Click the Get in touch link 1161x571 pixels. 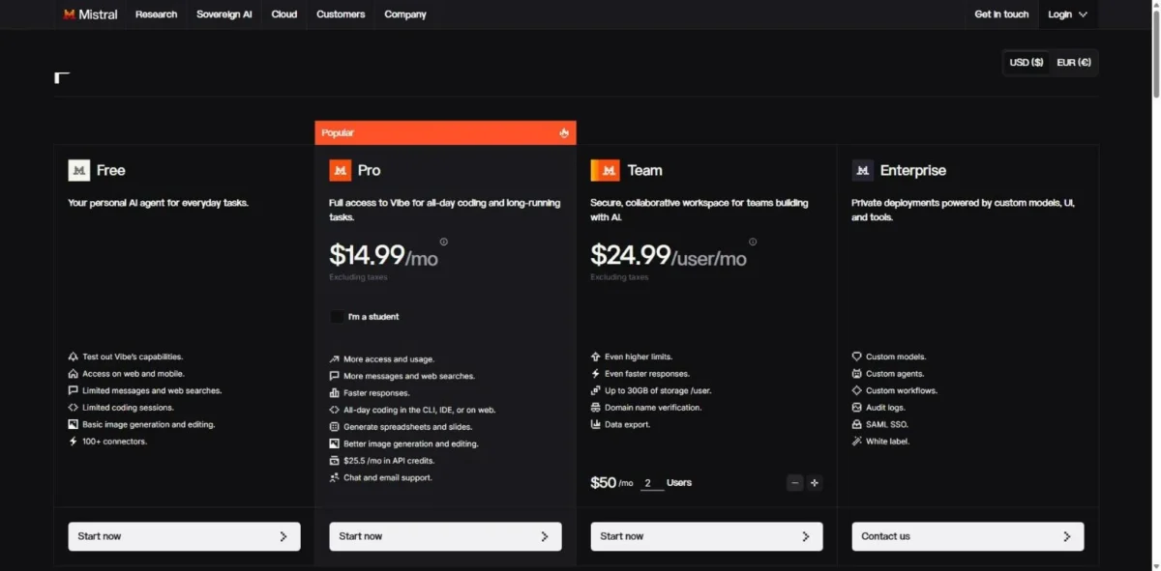coord(1001,14)
